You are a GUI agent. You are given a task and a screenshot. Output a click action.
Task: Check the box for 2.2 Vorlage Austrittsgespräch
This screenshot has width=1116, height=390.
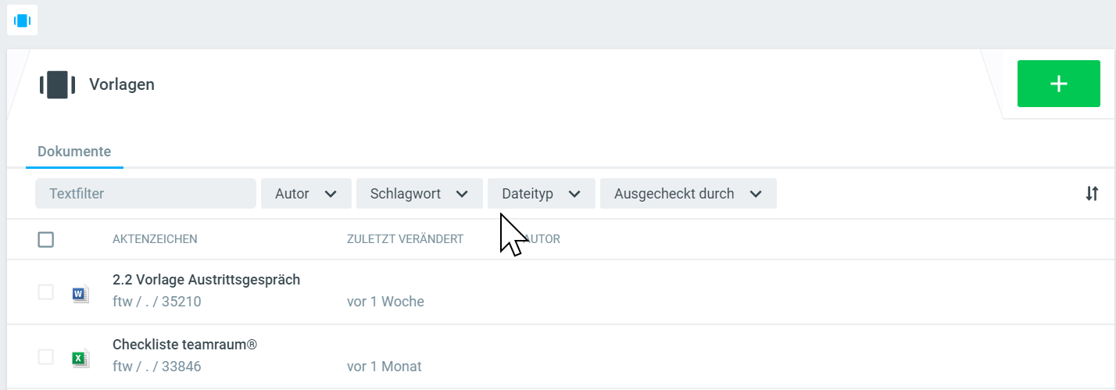46,292
